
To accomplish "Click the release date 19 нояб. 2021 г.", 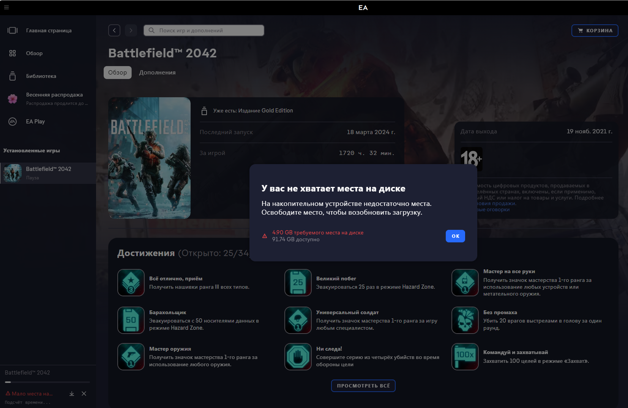I will 590,131.
